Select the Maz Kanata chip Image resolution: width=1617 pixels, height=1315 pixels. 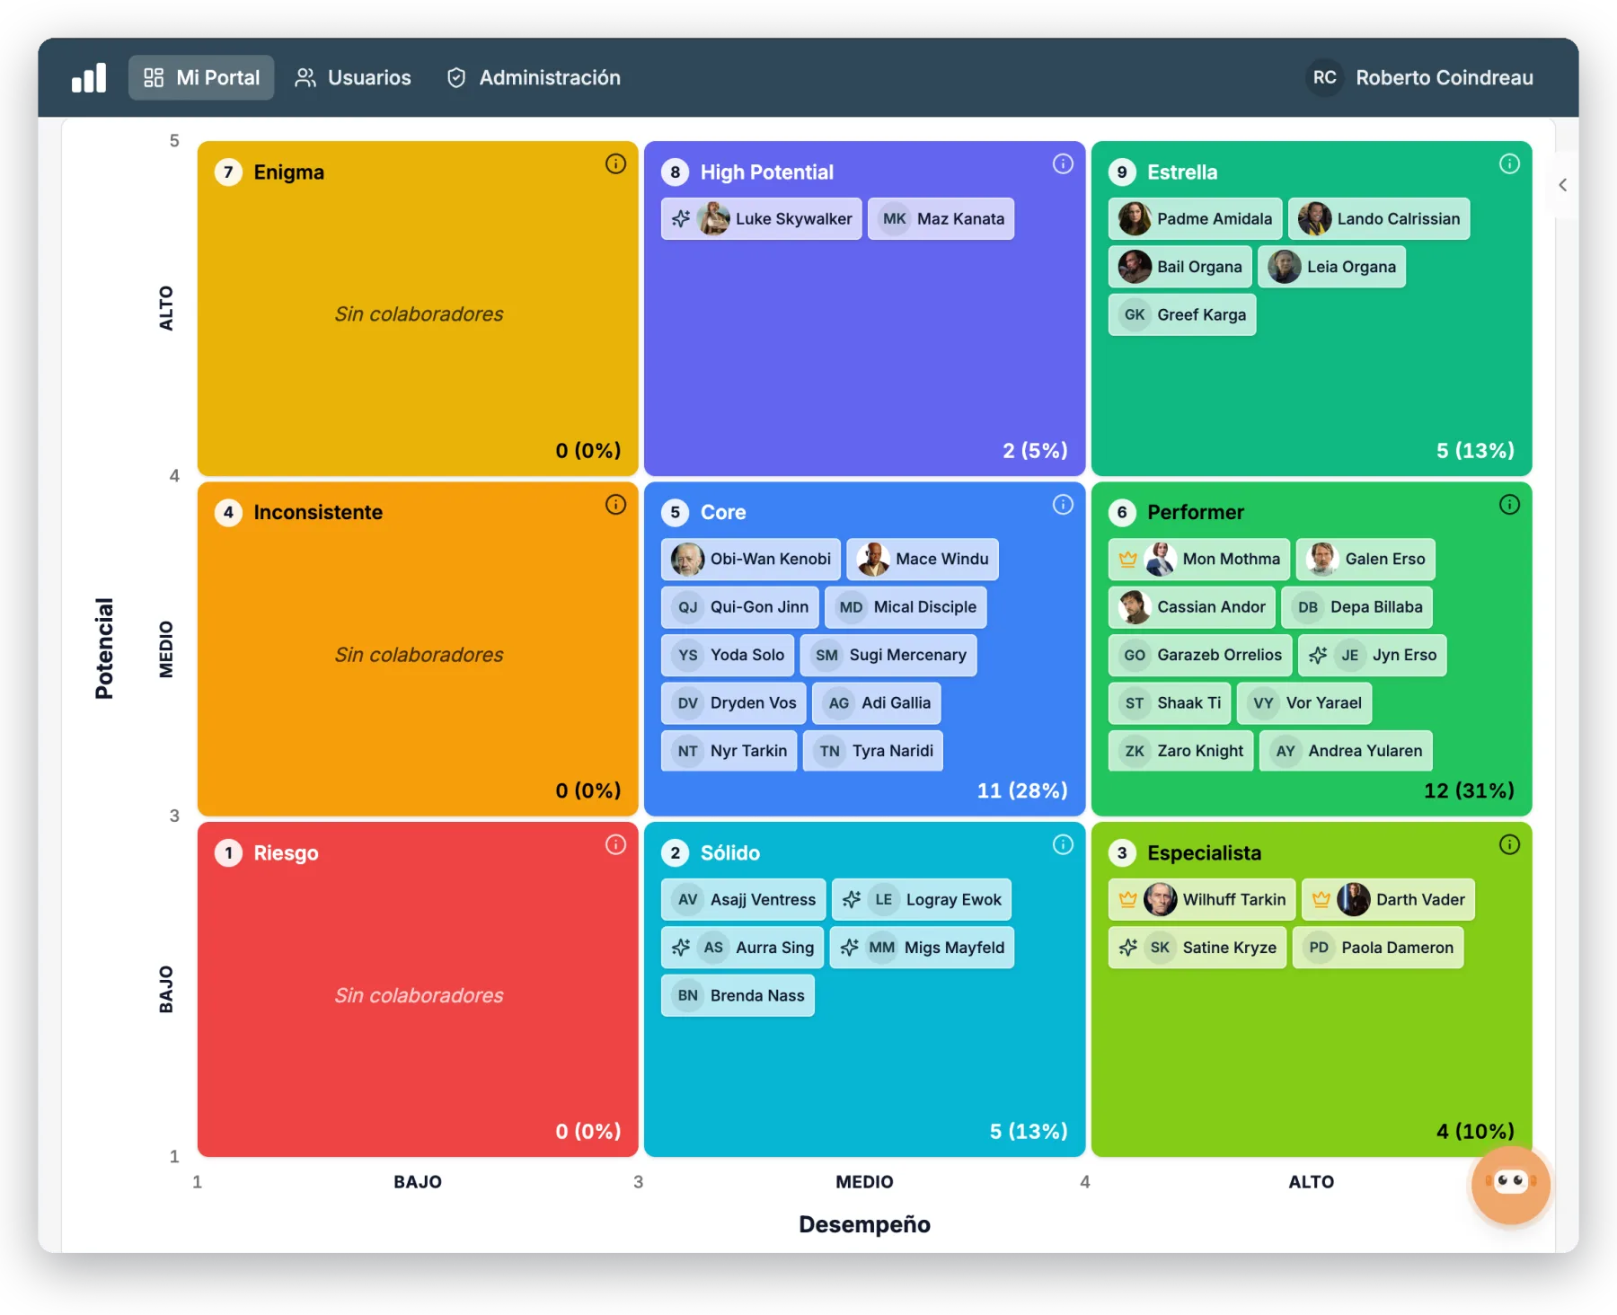pyautogui.click(x=941, y=218)
